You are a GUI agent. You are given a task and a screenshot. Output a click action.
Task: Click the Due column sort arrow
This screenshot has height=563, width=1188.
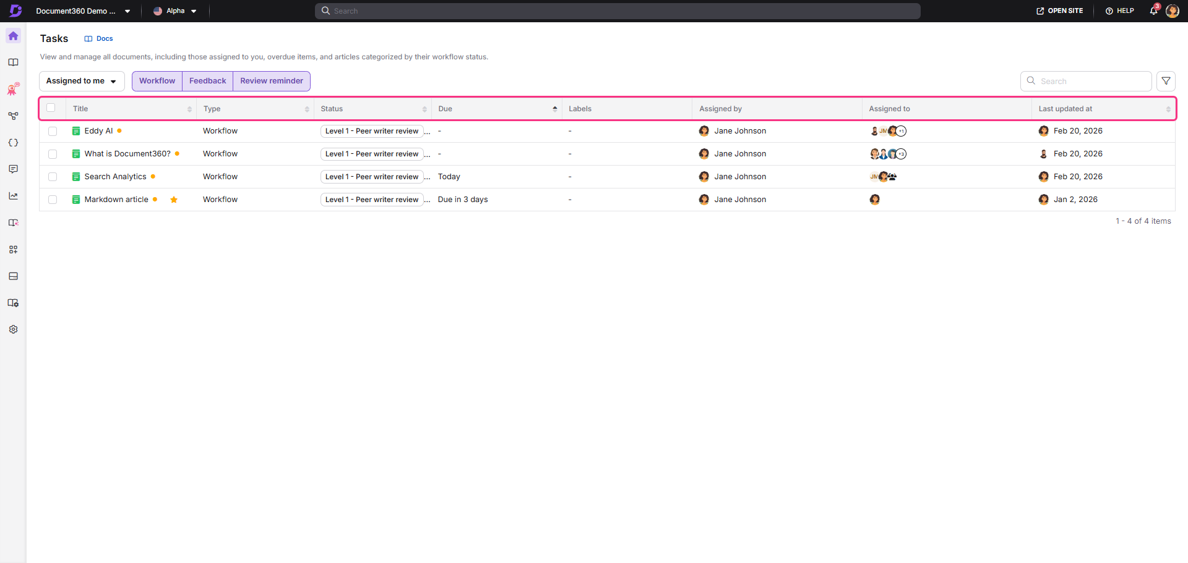[554, 108]
